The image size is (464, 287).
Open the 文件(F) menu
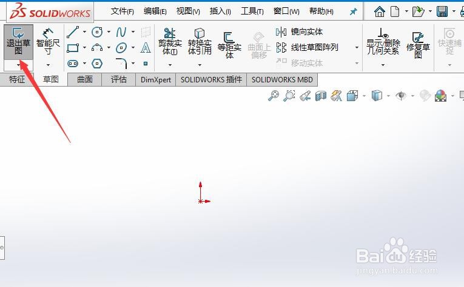122,12
